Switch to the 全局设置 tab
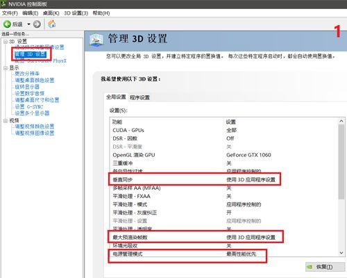This screenshot has height=278, width=347. click(116, 97)
